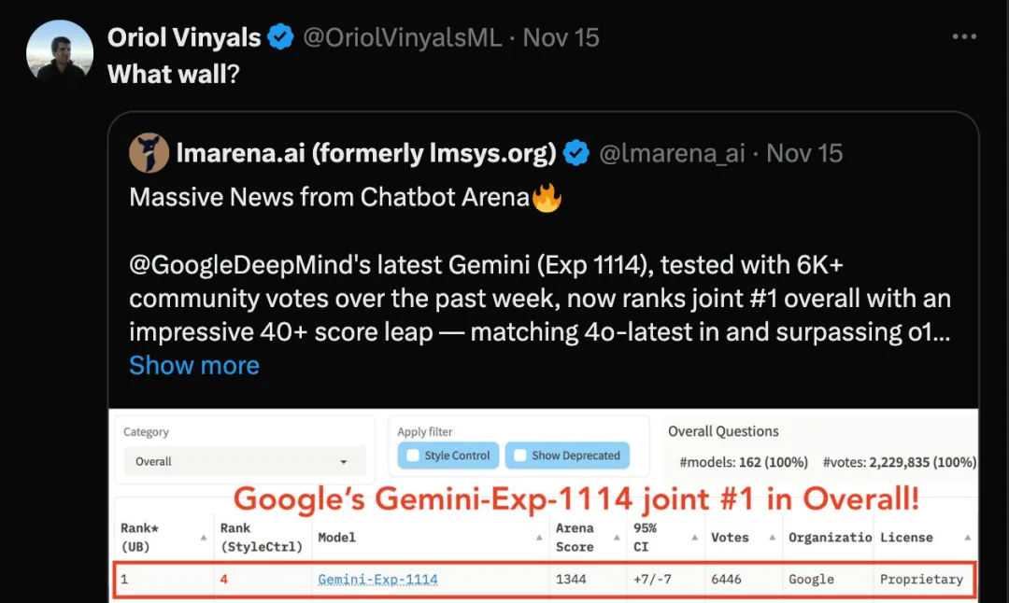Open the three-dot more options menu
This screenshot has height=603, width=1009.
pos(964,37)
